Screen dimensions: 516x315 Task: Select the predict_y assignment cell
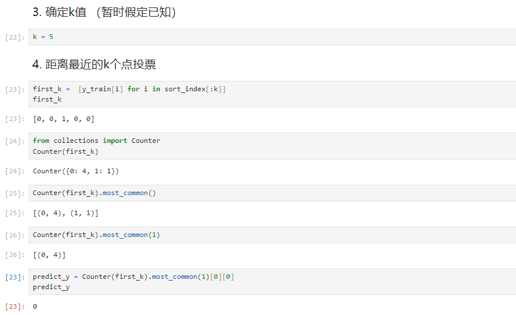[x=273, y=282]
